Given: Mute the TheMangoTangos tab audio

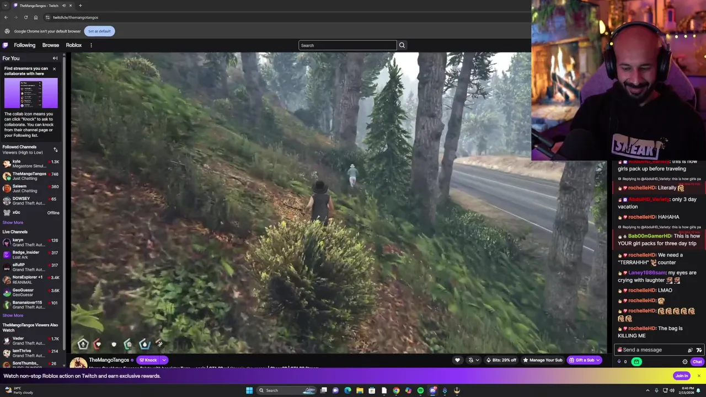Looking at the screenshot, I should point(64,6).
